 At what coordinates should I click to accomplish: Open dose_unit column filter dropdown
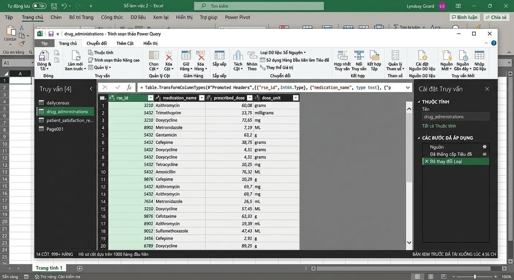[296, 98]
